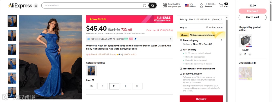Click the black search magnifier button
272x102 pixels.
(152, 6)
